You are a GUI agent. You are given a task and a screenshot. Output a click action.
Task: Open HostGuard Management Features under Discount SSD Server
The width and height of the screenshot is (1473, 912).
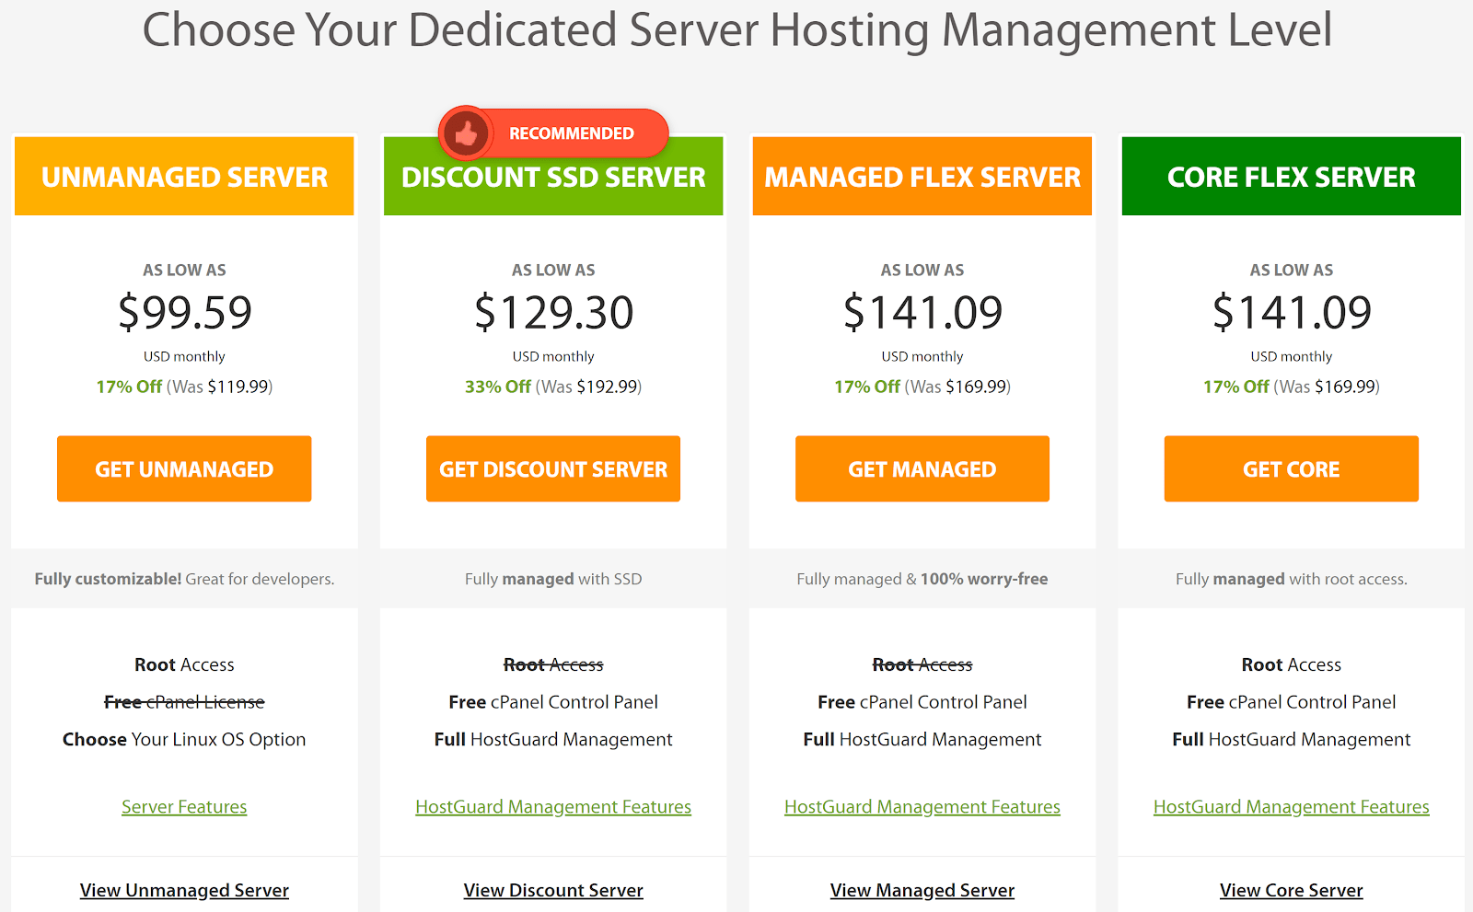(x=552, y=806)
